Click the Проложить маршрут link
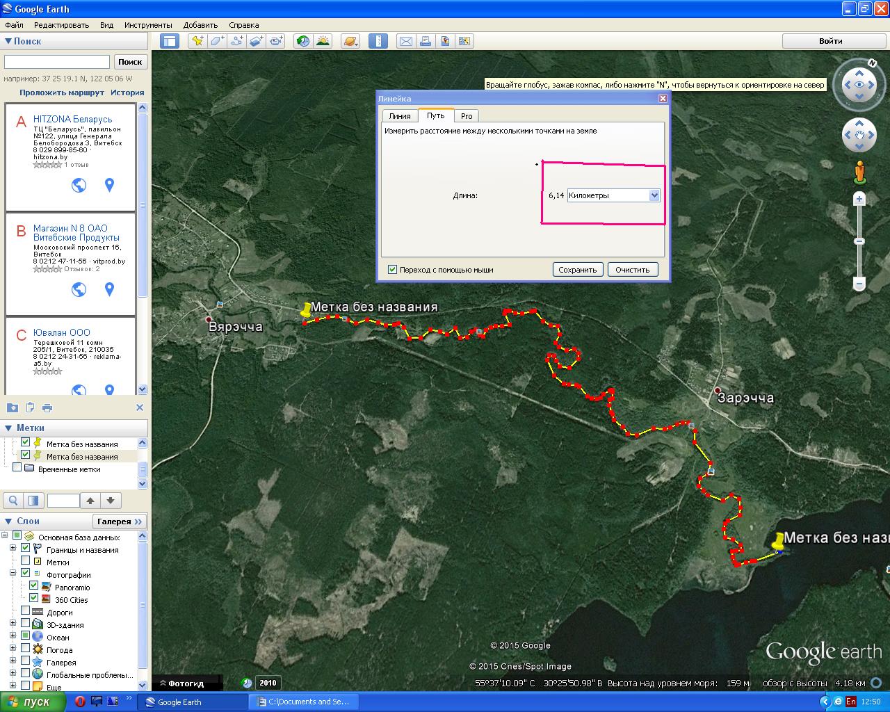Screen dimensions: 890x712 (x=62, y=92)
